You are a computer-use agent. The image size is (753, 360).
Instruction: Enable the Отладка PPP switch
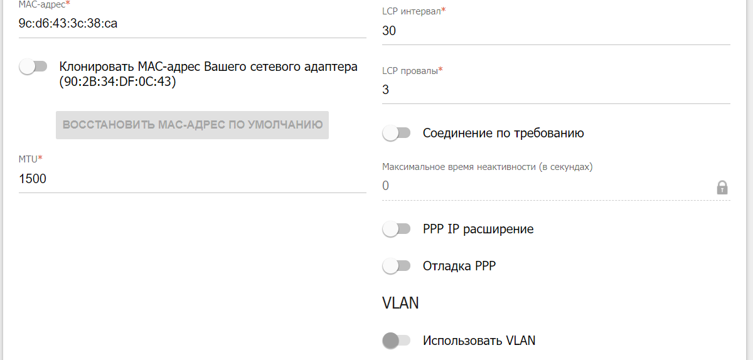397,266
